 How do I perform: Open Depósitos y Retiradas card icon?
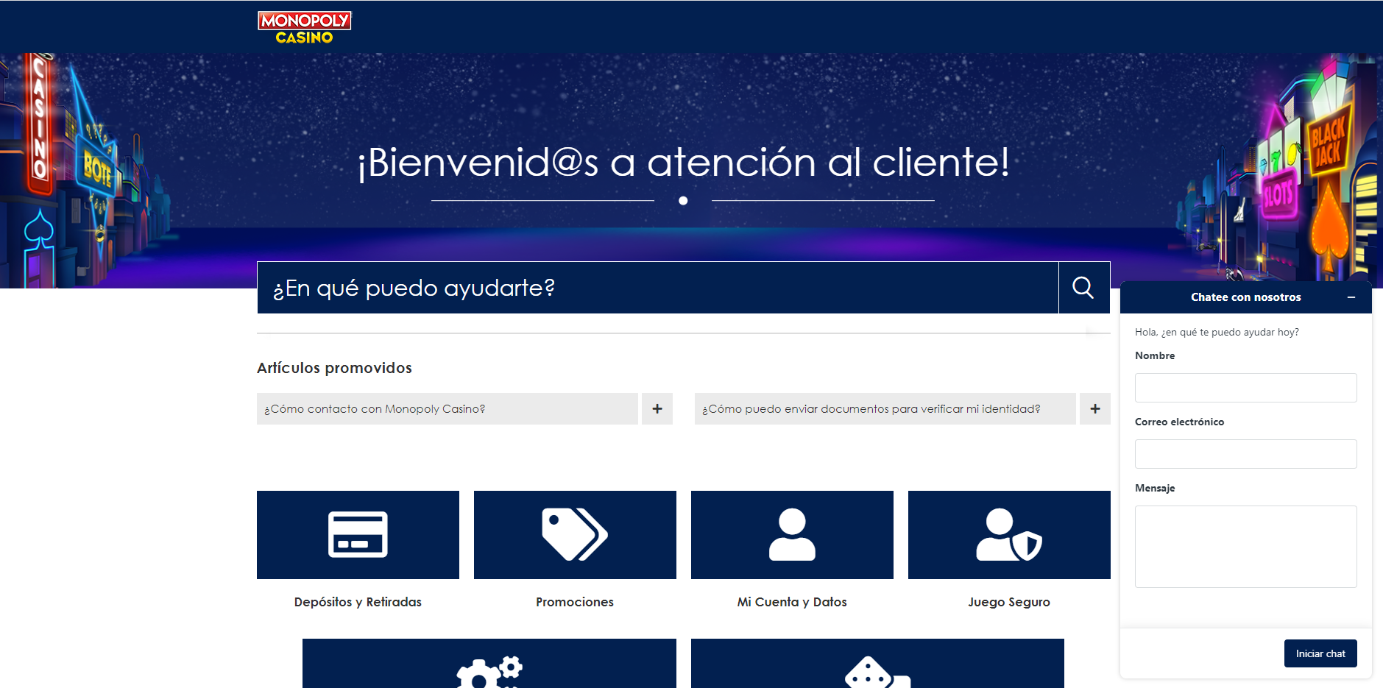coord(358,535)
